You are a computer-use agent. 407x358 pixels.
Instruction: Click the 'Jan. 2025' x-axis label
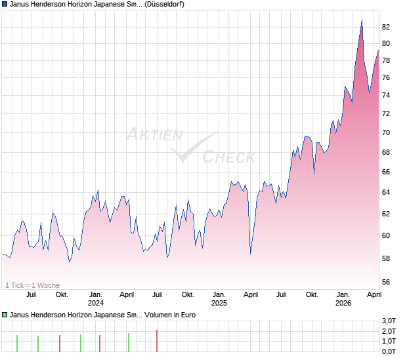219,299
